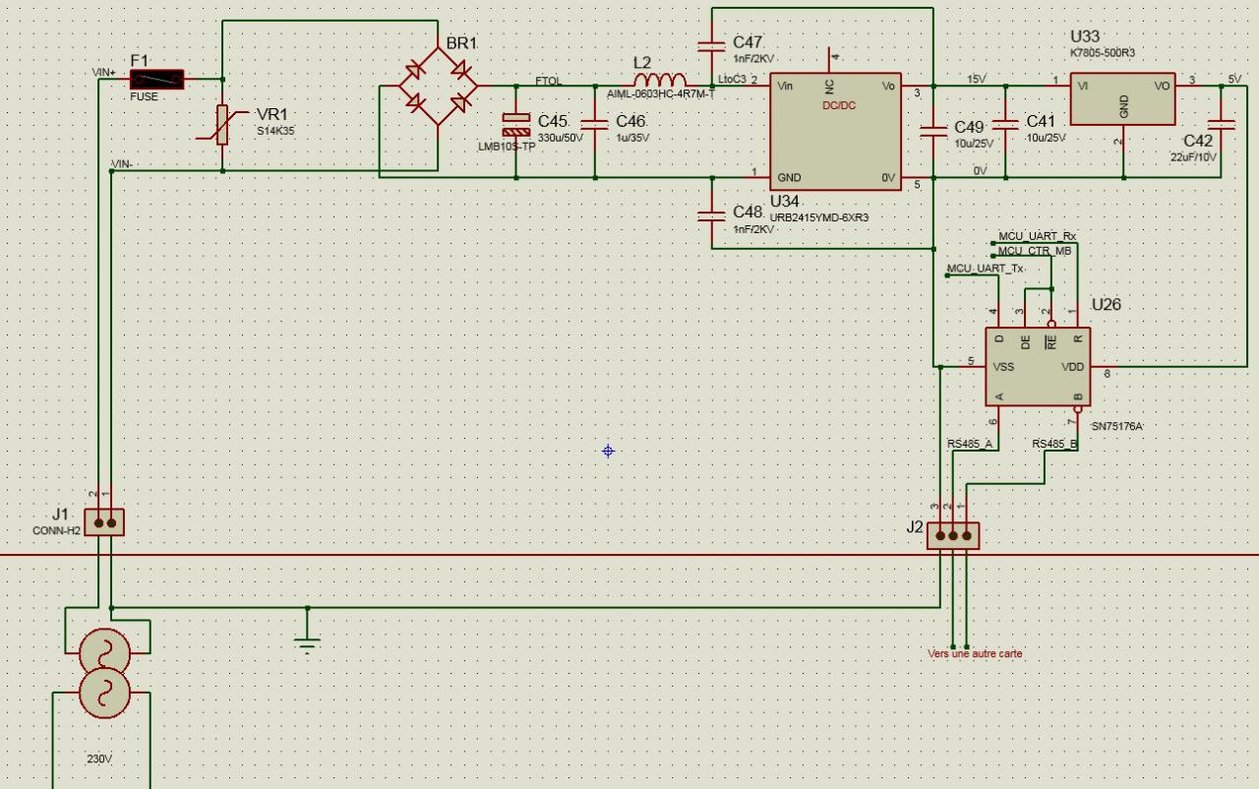Select the C46 capacitor symbol

pyautogui.click(x=595, y=124)
